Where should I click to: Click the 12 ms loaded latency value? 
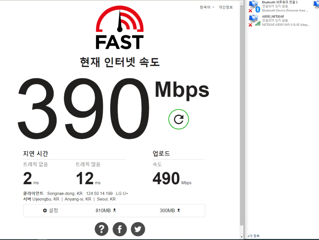[x=85, y=179]
